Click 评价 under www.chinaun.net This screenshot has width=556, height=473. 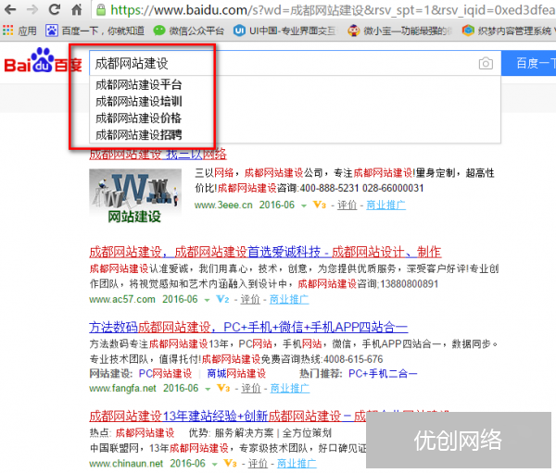(x=258, y=463)
